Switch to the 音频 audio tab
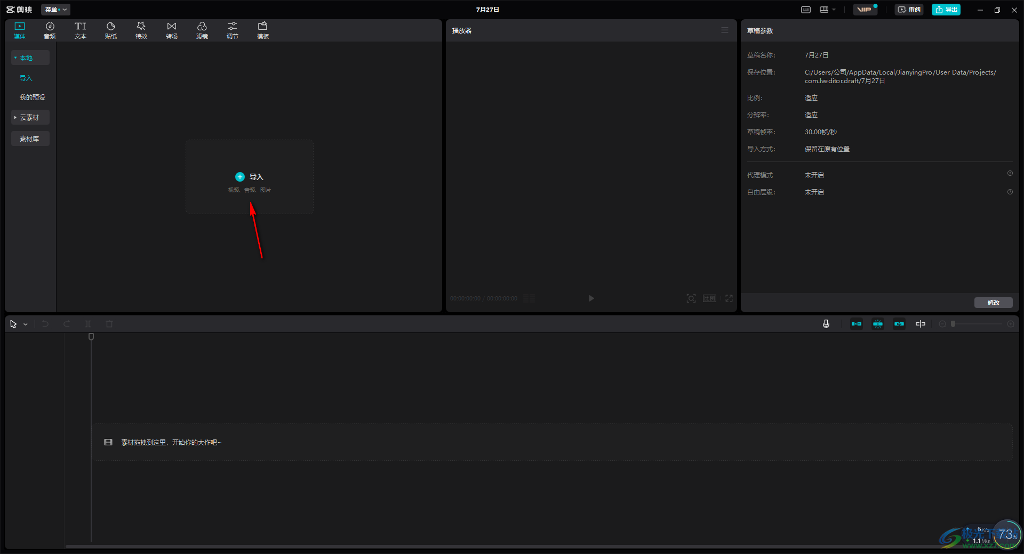Image resolution: width=1024 pixels, height=554 pixels. click(50, 30)
